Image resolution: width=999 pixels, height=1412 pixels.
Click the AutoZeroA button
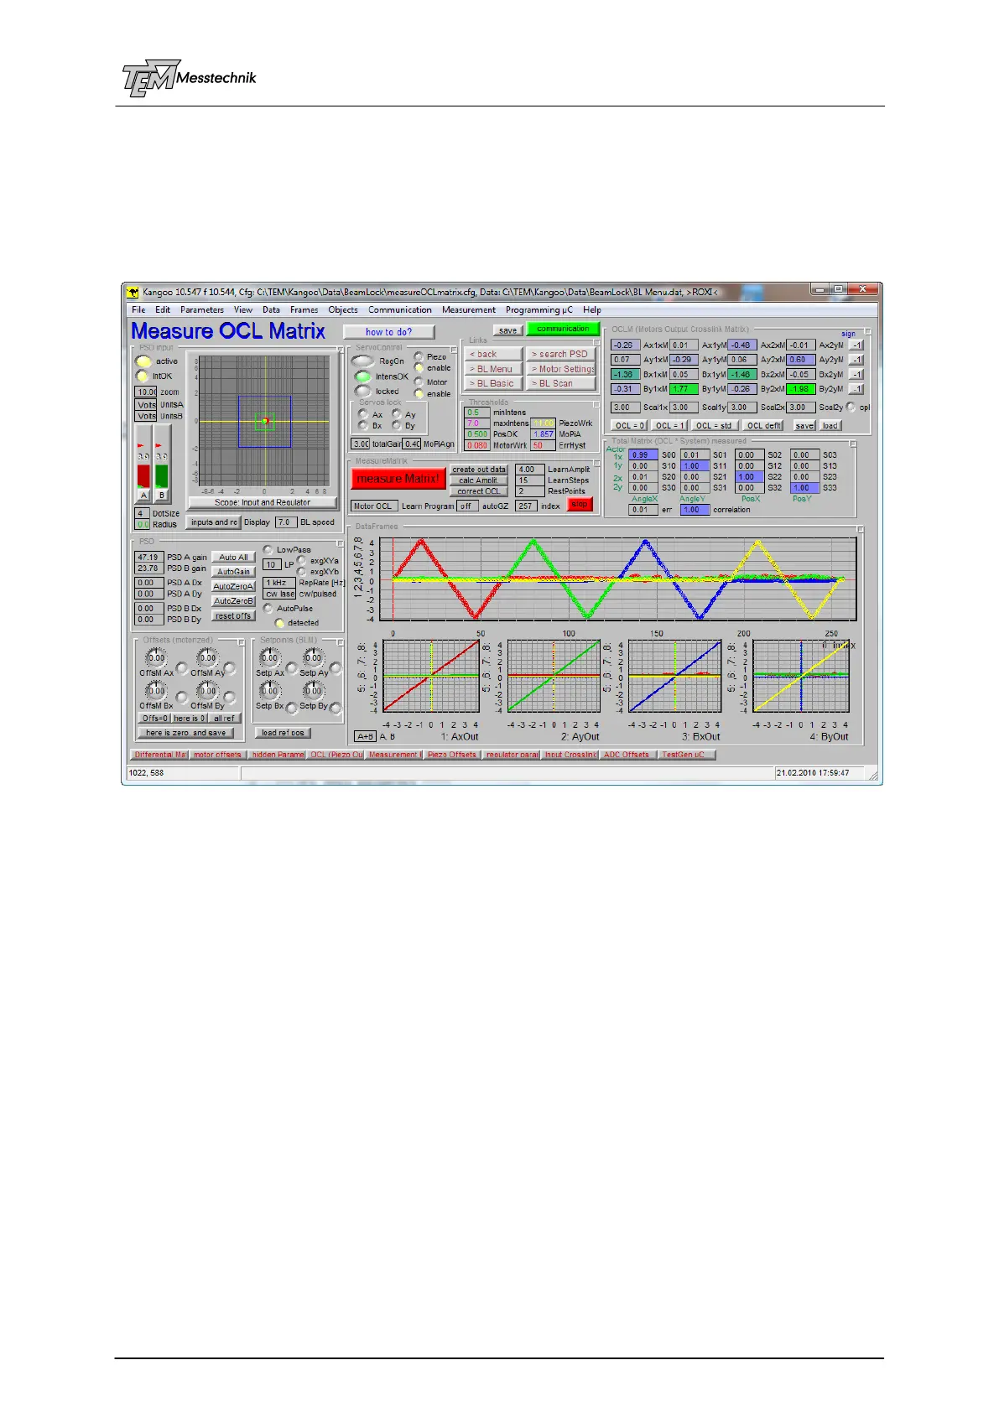pos(233,586)
